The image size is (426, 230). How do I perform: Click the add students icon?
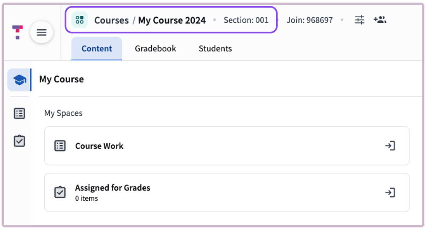pos(380,20)
